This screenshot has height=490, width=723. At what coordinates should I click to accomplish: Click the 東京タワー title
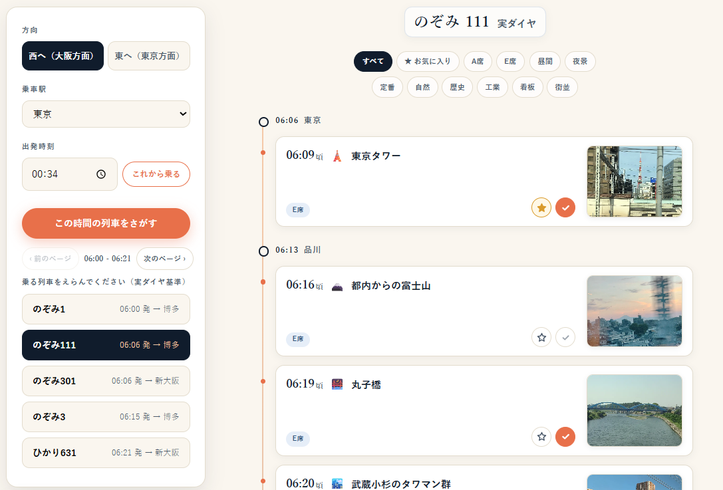tap(376, 156)
